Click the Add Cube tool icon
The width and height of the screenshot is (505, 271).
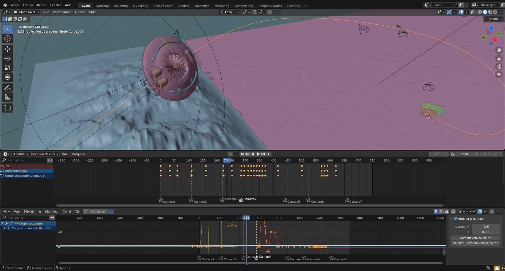7,108
